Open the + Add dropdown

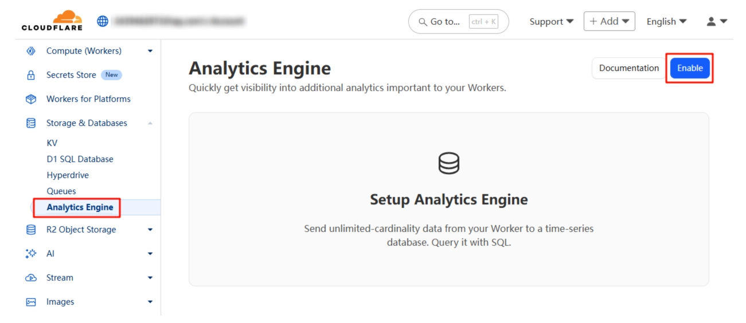click(x=609, y=21)
